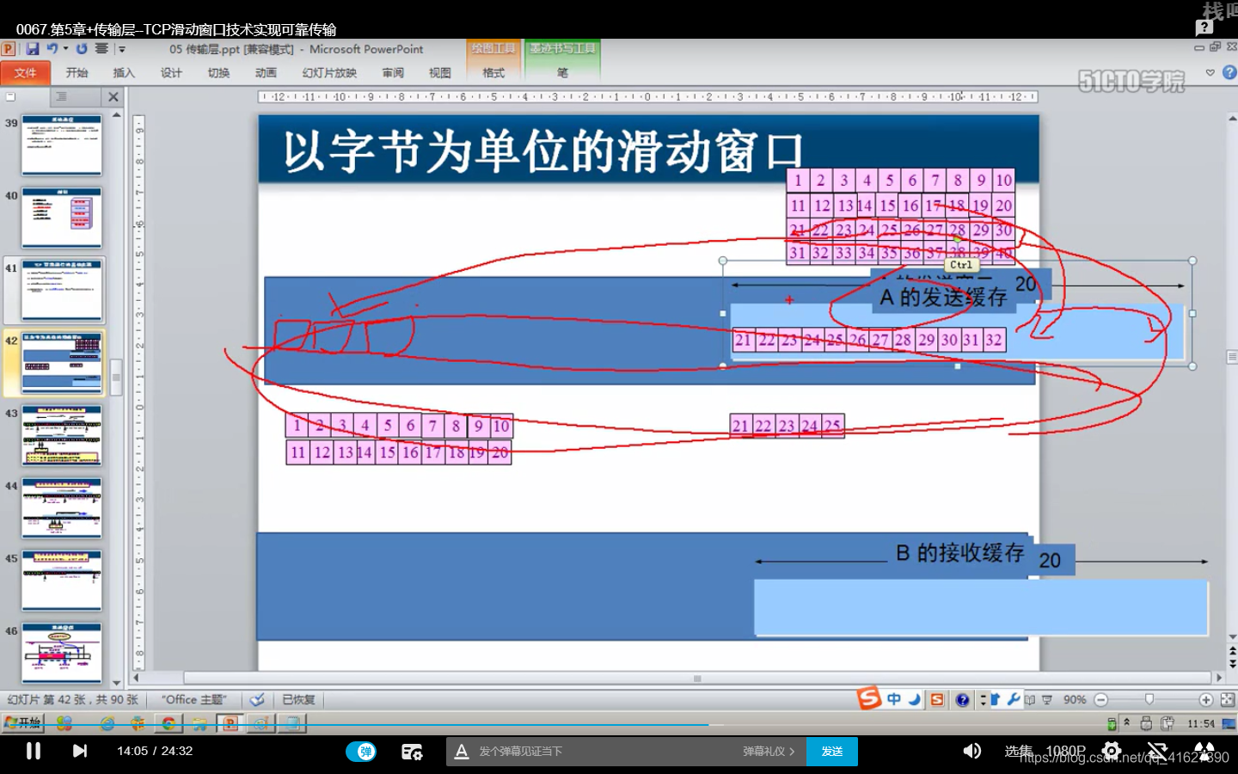Click scroll-up arrow of thumbnail pane
This screenshot has width=1238, height=774.
pos(116,114)
